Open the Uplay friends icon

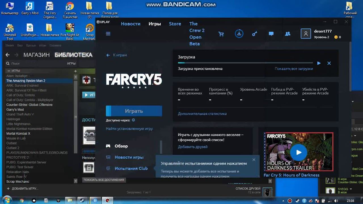(x=288, y=34)
